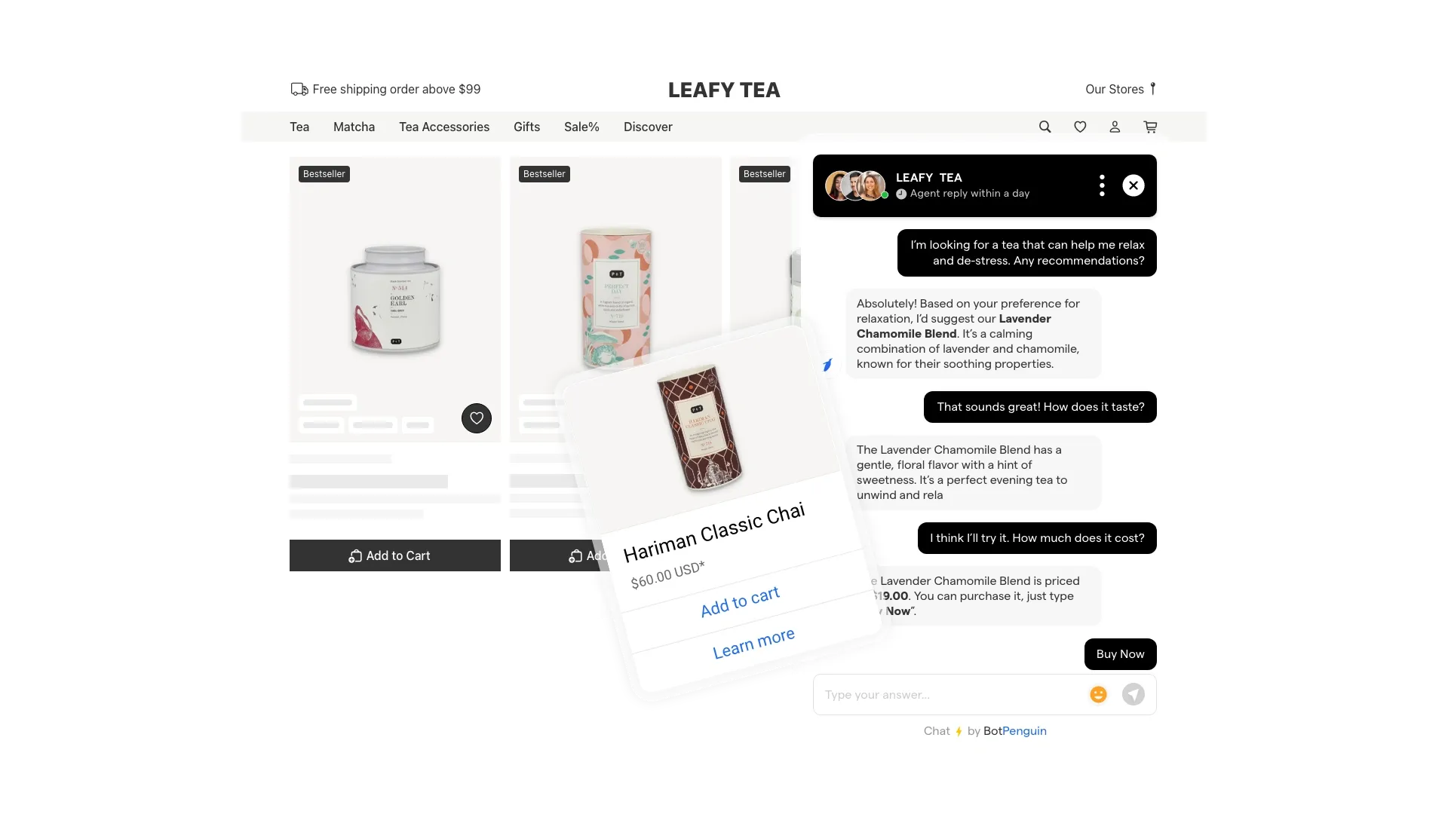Click the three-dot options menu icon in chat
Screen dimensions: 1448x814
(1102, 185)
